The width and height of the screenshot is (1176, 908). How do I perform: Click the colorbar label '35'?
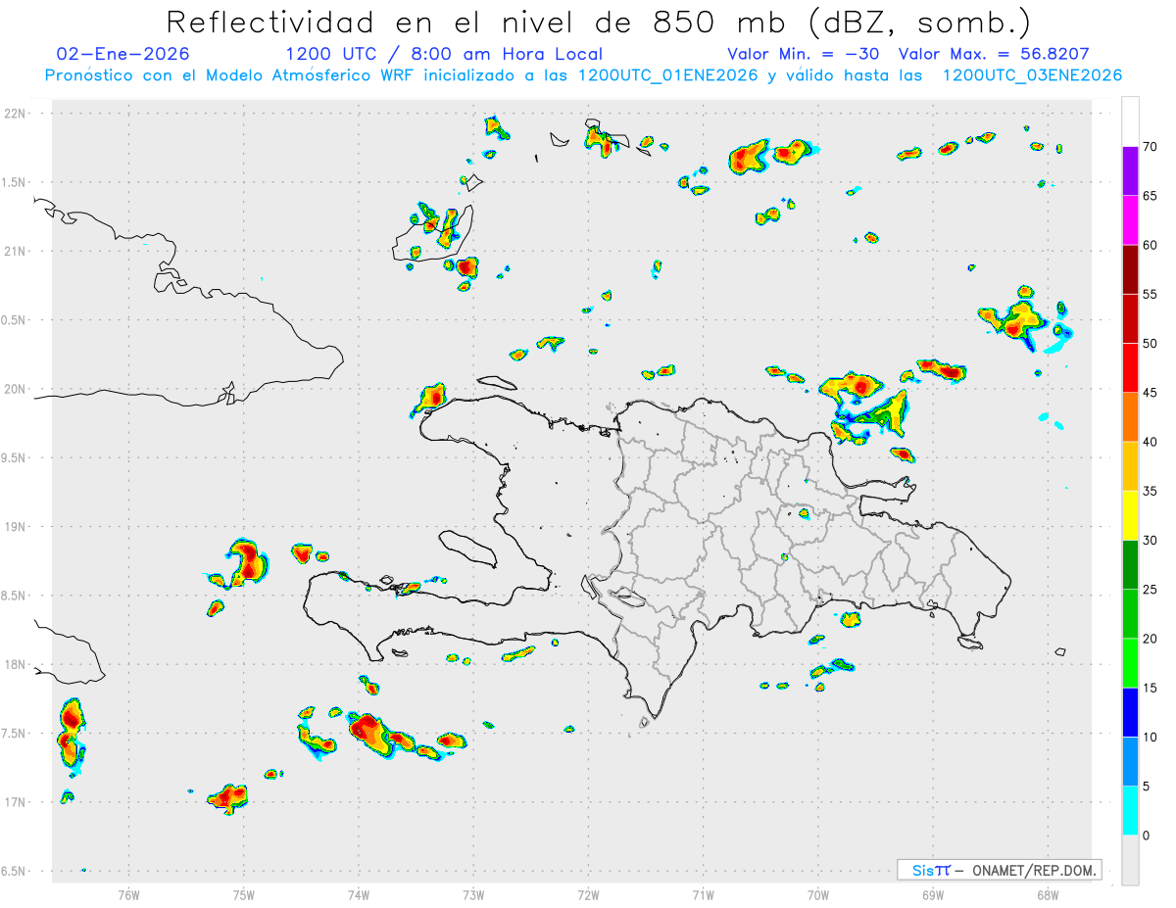coord(1150,491)
